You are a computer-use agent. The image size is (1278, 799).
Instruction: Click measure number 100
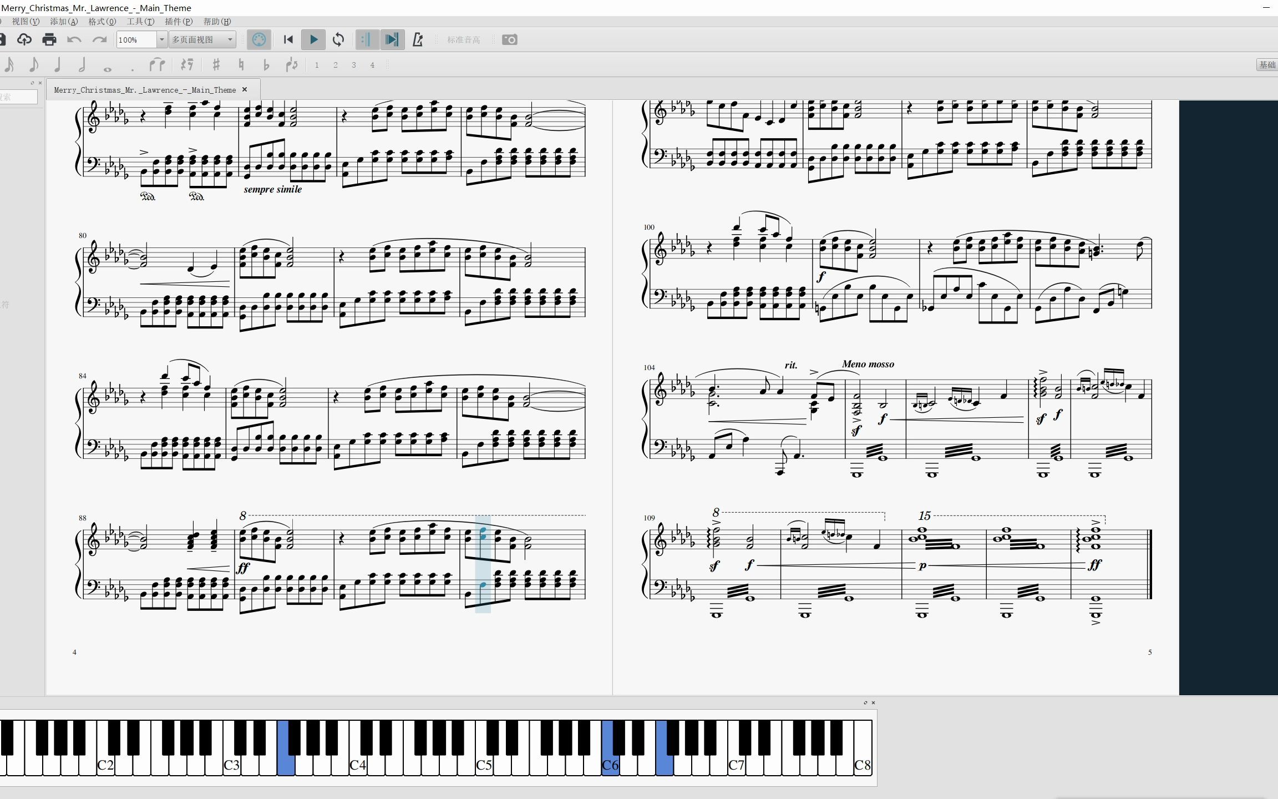[649, 227]
